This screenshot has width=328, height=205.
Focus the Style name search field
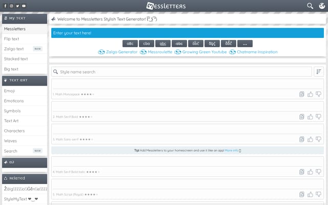click(181, 72)
